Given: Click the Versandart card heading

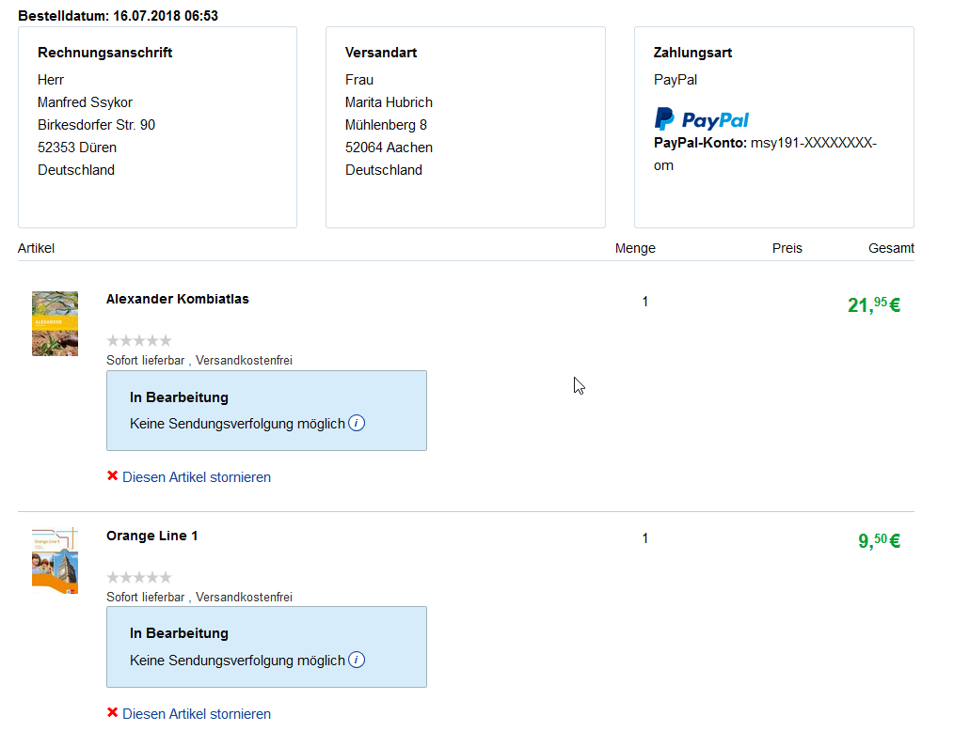Looking at the screenshot, I should tap(381, 53).
